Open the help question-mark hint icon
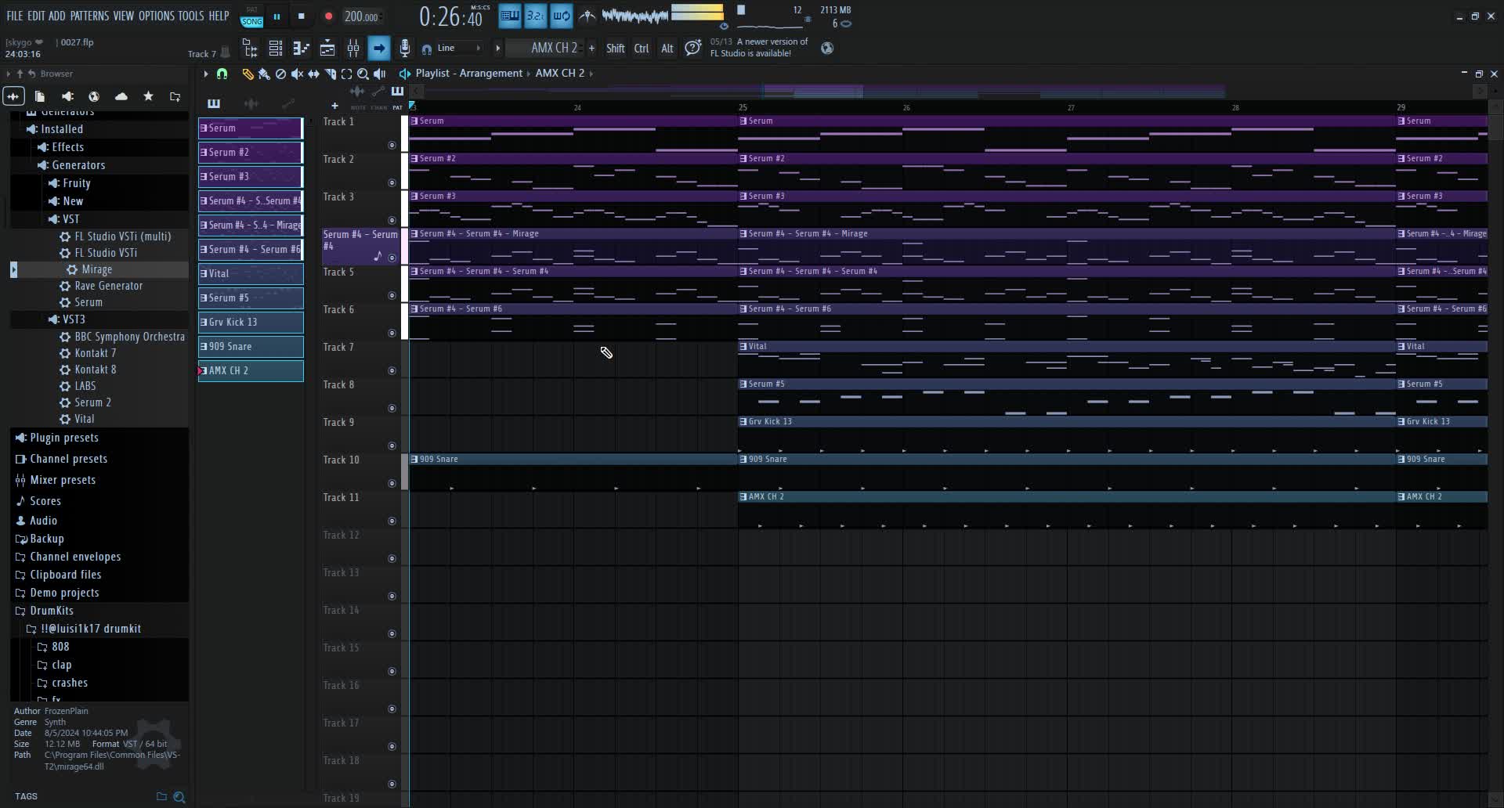 692,49
